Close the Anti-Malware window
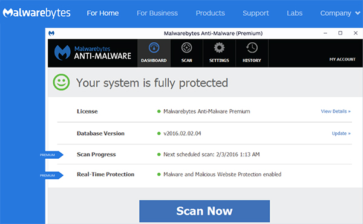Viewport: 363px width, 224px height. (x=356, y=33)
